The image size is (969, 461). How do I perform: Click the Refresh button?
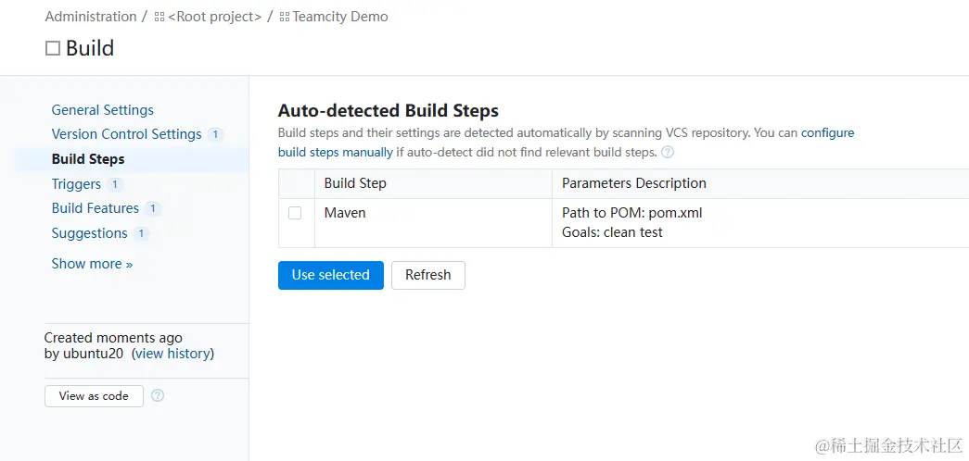coord(427,275)
